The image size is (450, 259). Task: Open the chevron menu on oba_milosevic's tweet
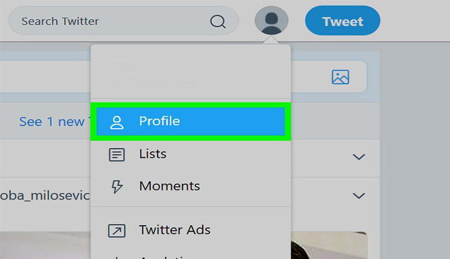tap(359, 196)
